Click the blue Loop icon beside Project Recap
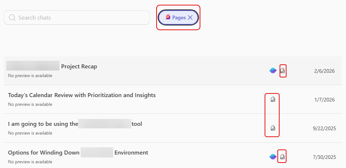The height and width of the screenshot is (168, 346). (x=273, y=71)
